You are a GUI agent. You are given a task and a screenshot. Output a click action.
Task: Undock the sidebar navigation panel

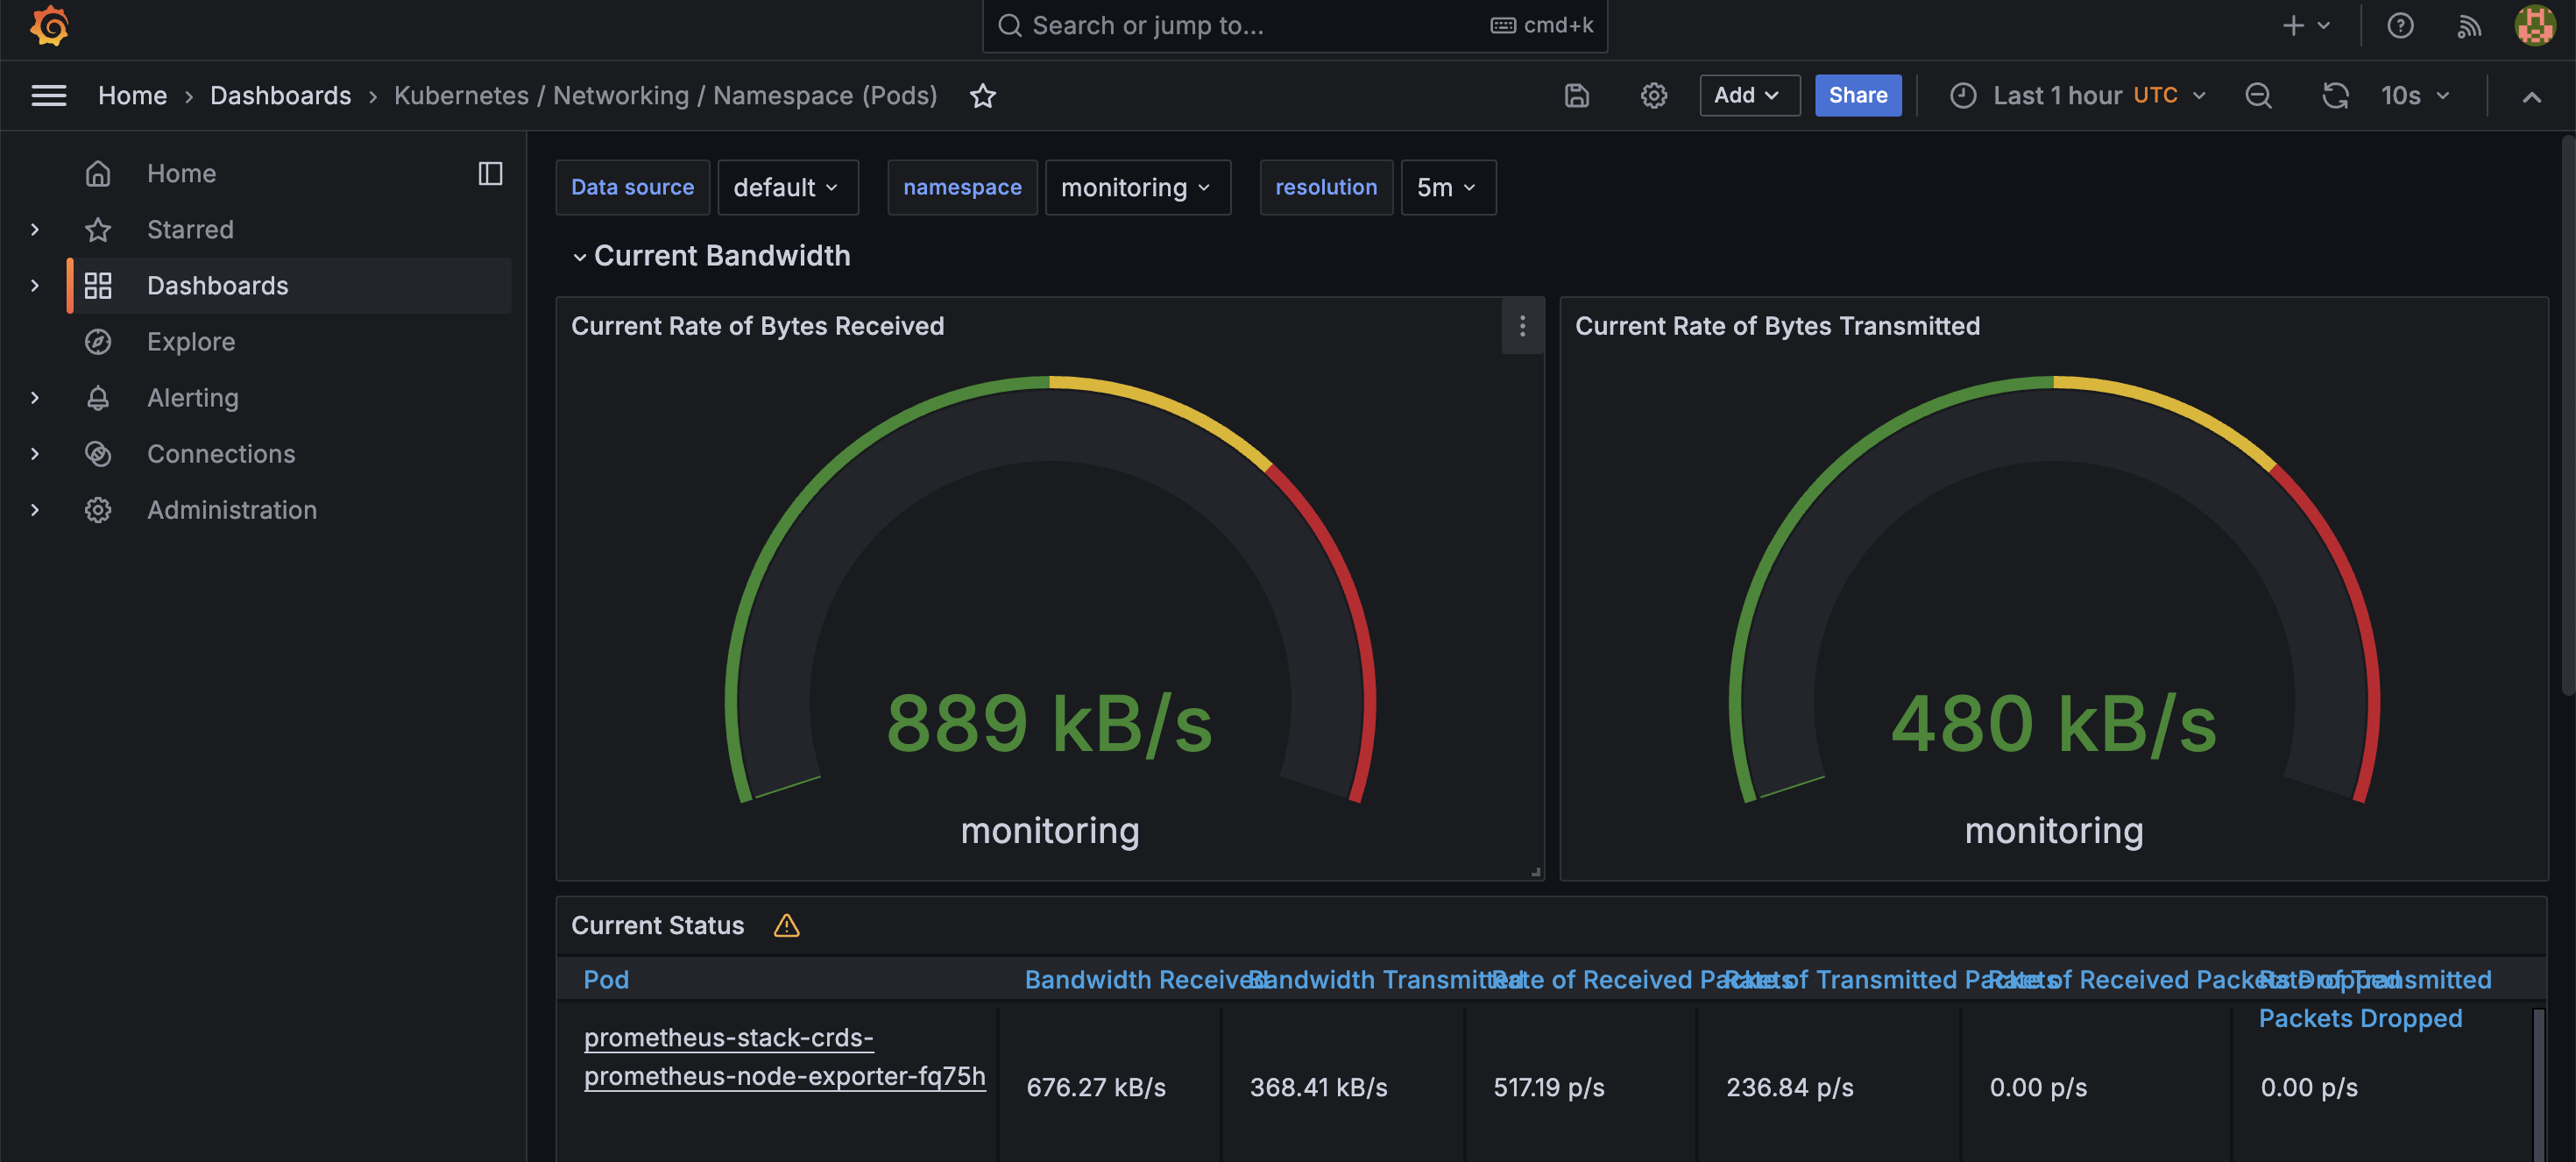(x=490, y=174)
